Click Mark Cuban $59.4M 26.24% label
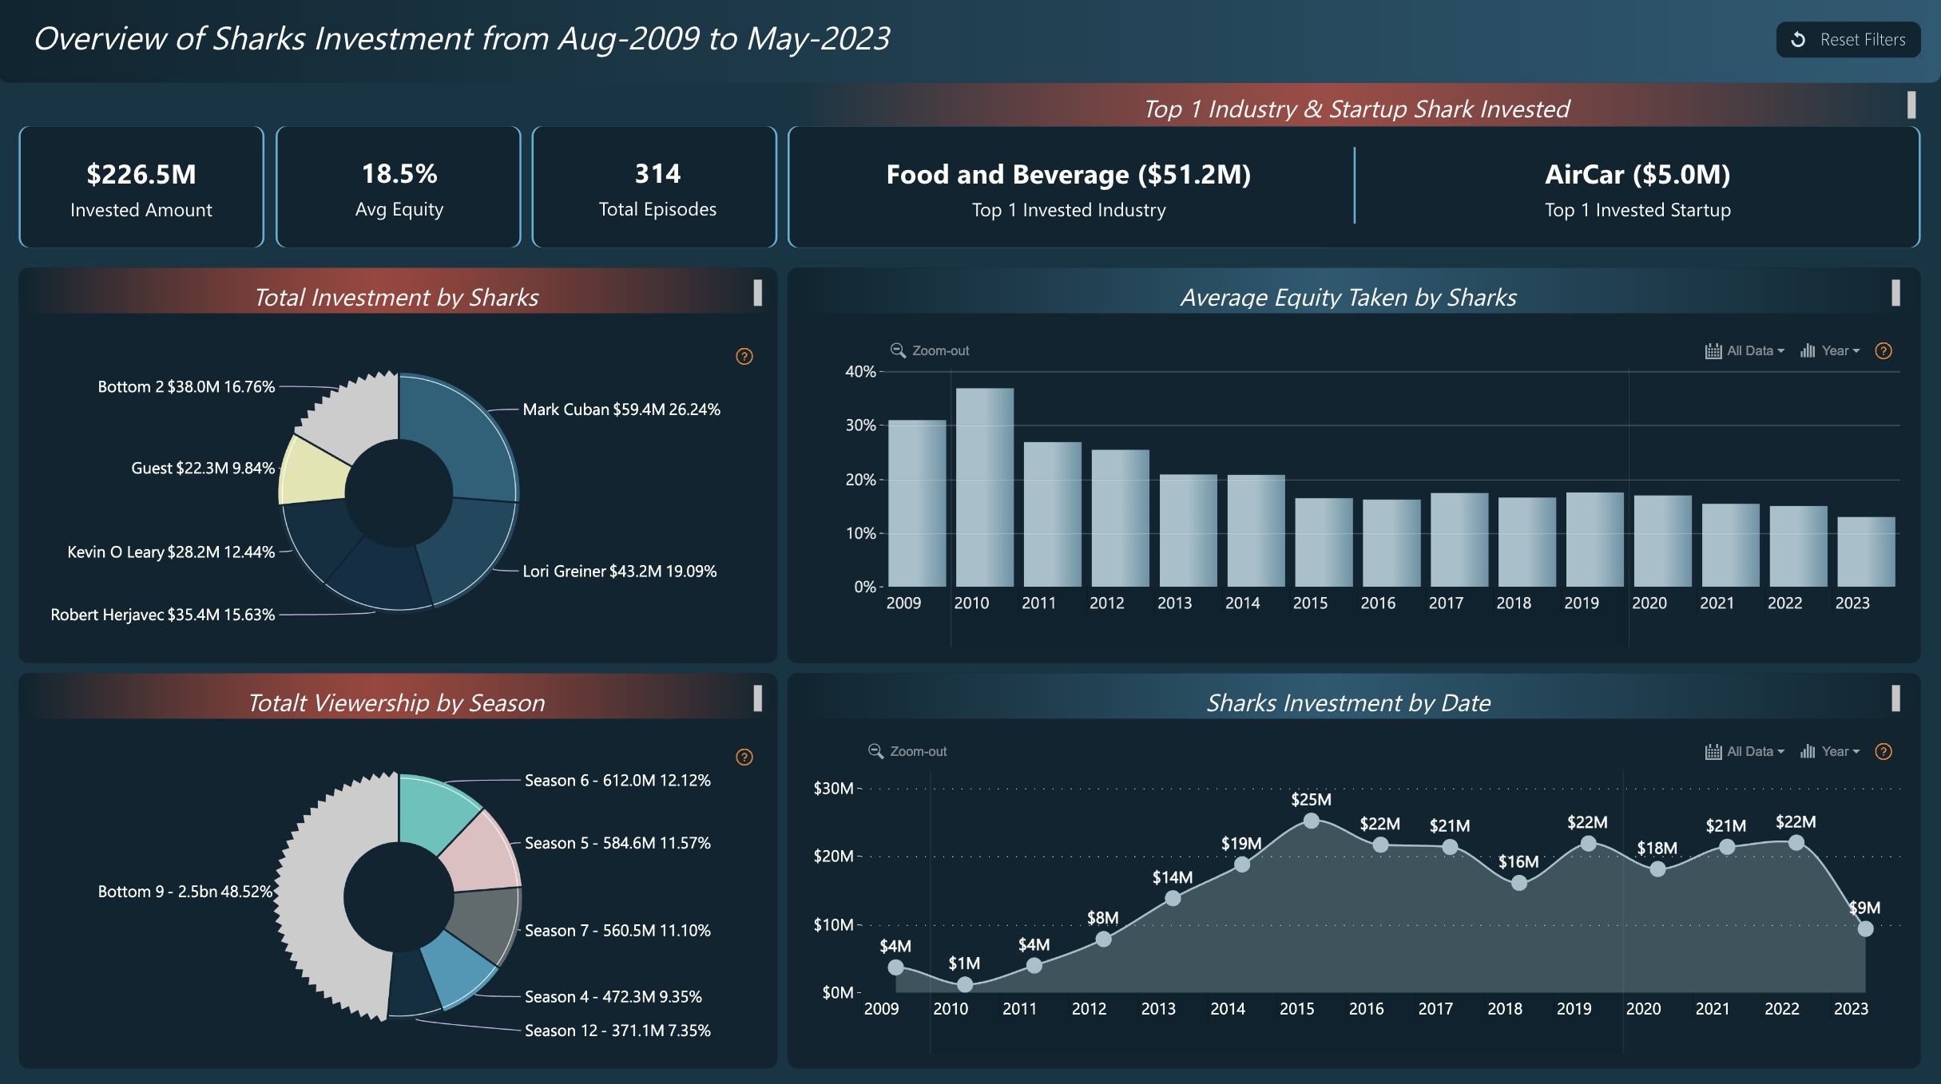 pyautogui.click(x=621, y=409)
